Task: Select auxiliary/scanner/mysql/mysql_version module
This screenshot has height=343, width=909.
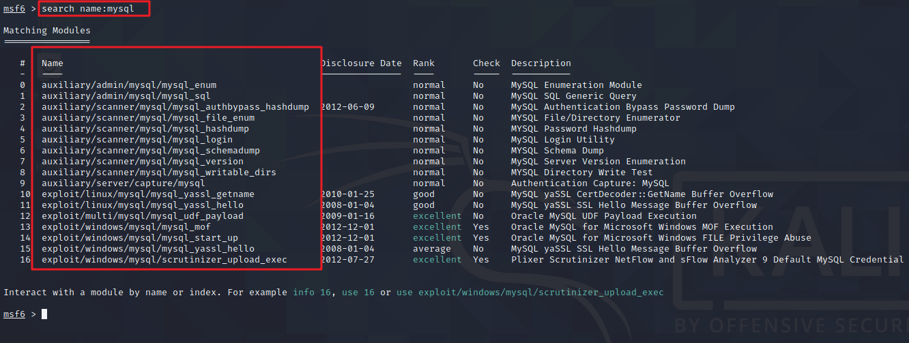Action: (143, 162)
